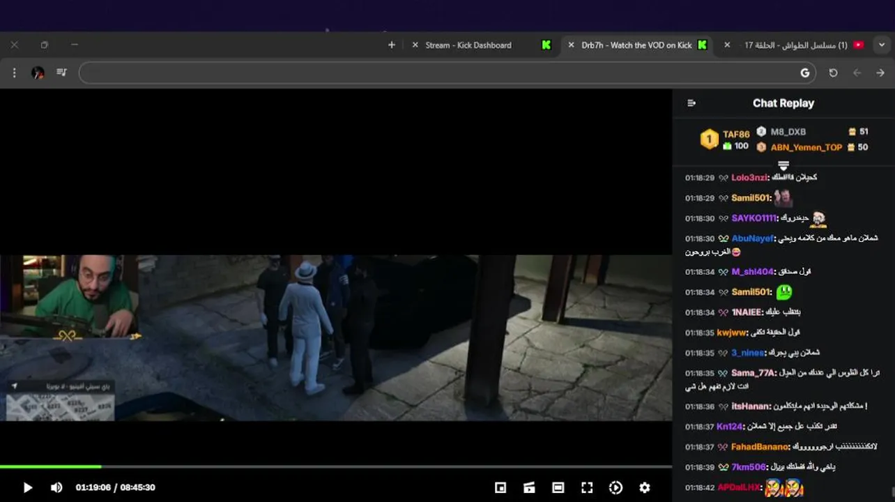895x502 pixels.
Task: Open M8_DXB leaderboard entry
Action: pos(788,132)
